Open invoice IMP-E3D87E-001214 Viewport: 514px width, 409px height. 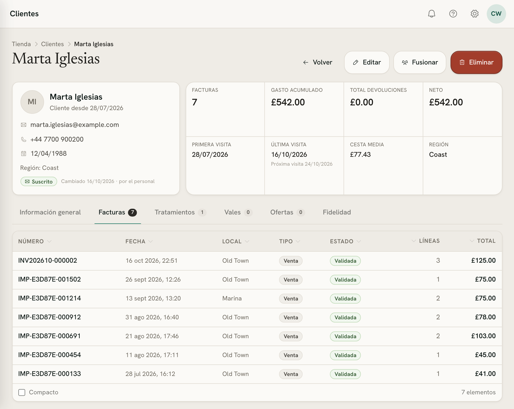click(50, 298)
